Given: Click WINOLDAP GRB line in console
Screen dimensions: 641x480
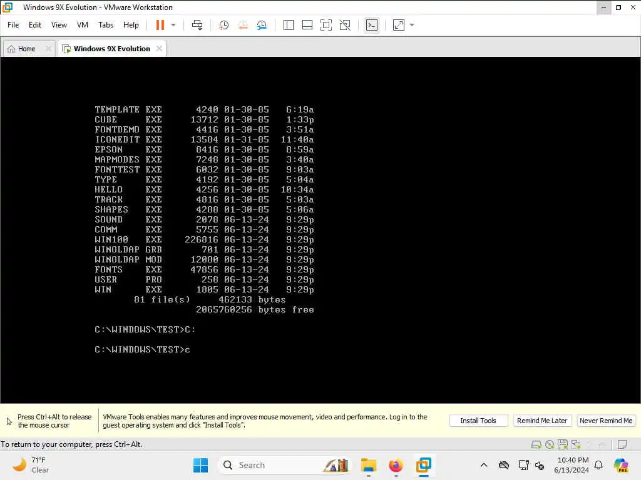Looking at the screenshot, I should pyautogui.click(x=204, y=249).
